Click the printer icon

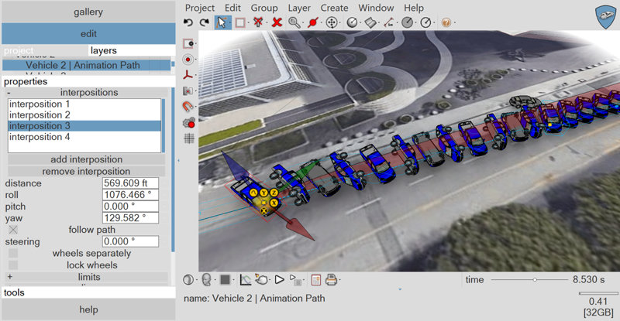pyautogui.click(x=331, y=279)
